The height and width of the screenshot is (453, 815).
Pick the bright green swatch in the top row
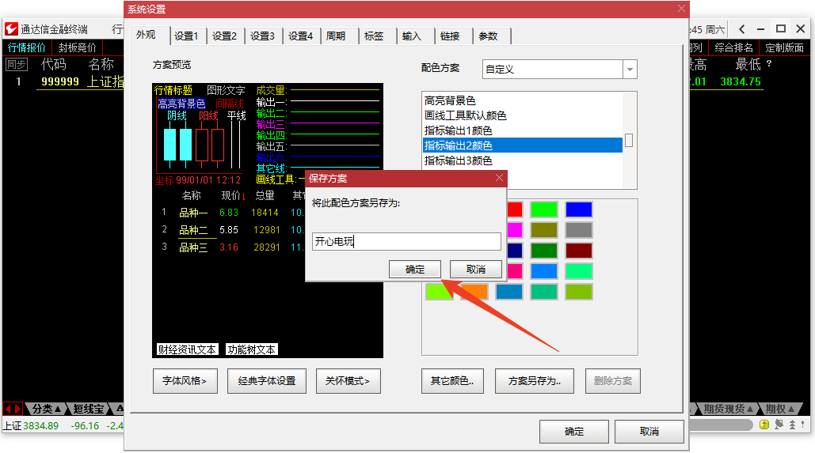544,210
